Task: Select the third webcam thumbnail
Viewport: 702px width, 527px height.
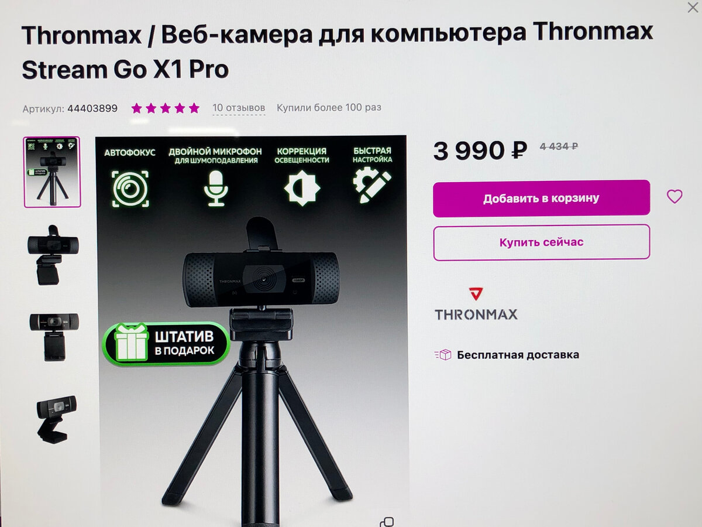Action: 54,336
